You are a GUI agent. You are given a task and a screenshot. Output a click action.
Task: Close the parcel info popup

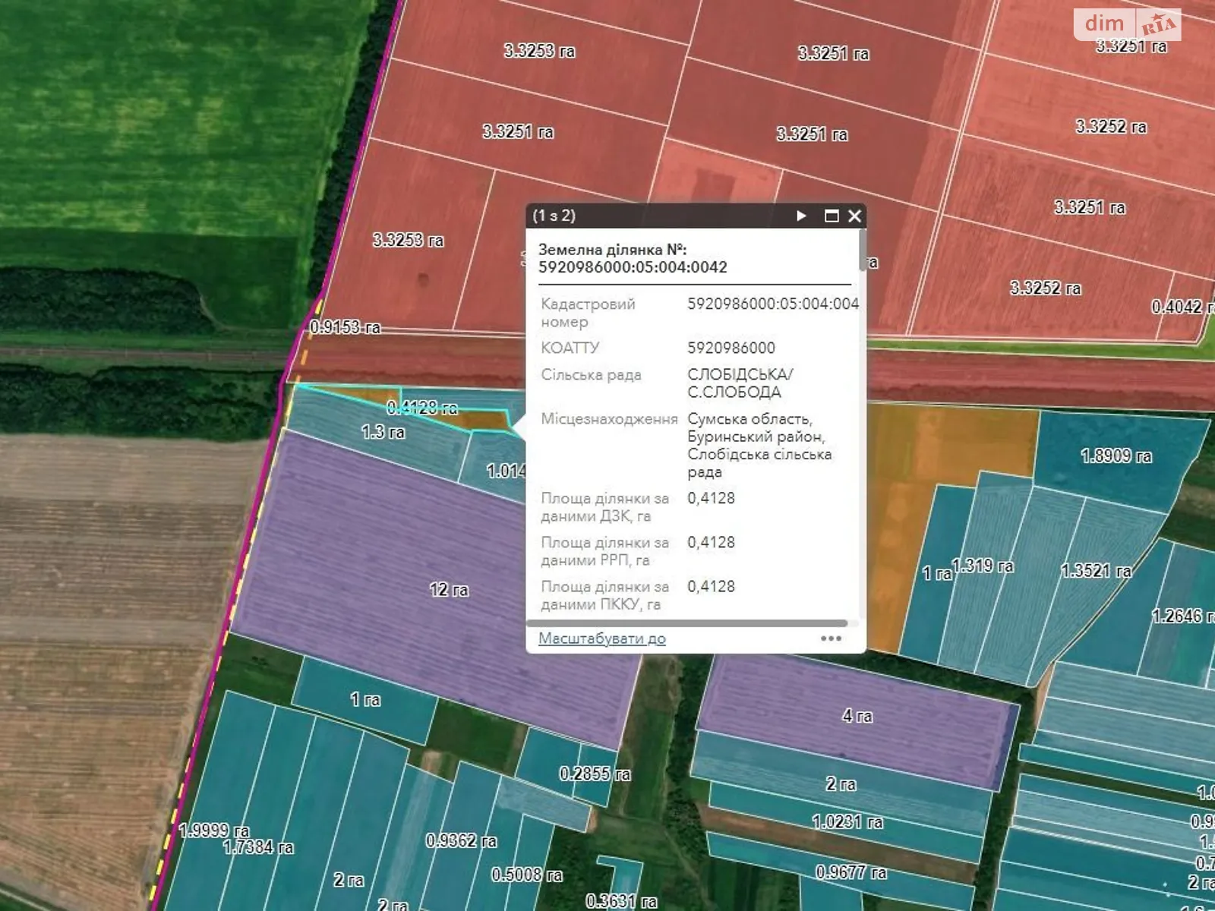pos(854,216)
